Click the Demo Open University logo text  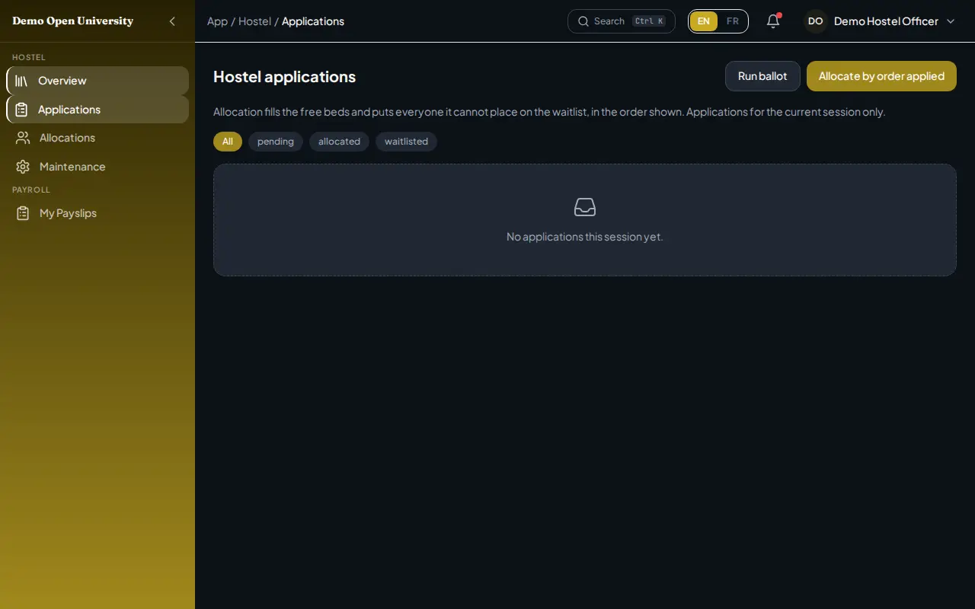point(73,21)
